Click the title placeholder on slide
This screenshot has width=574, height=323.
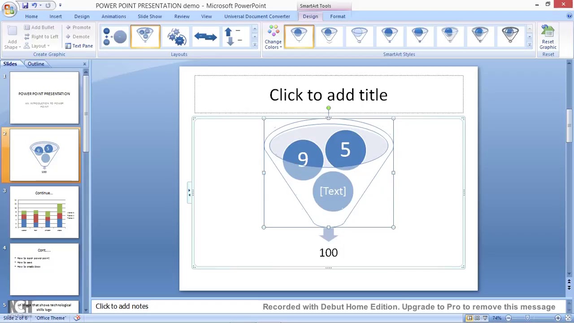pyautogui.click(x=329, y=95)
